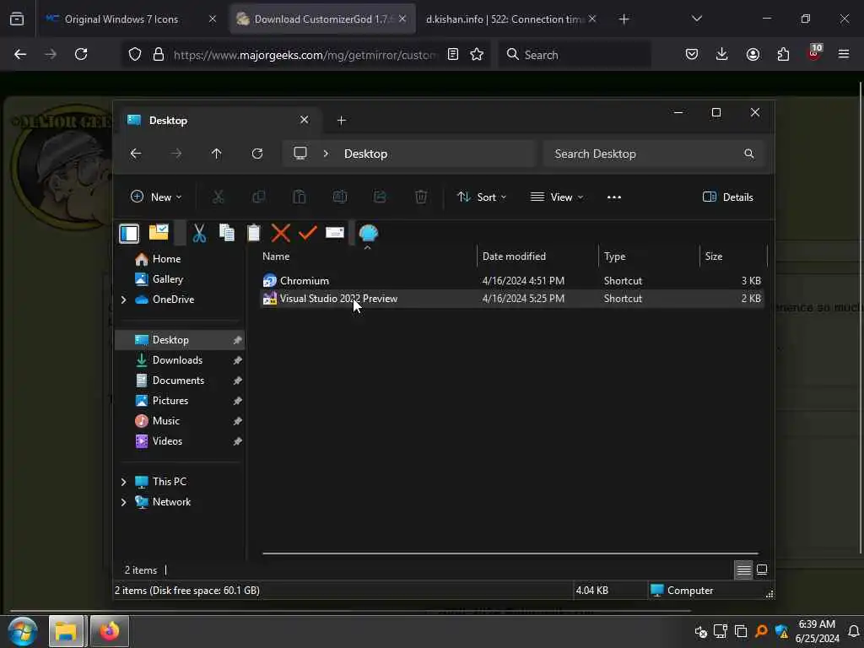The image size is (864, 648).
Task: Open a new Firefox tab
Action: (x=624, y=19)
